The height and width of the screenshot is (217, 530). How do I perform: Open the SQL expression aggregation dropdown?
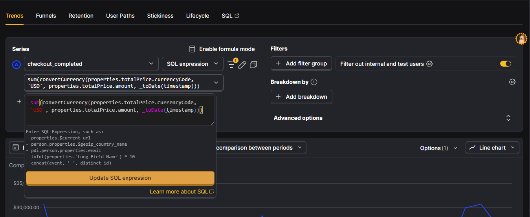click(193, 64)
